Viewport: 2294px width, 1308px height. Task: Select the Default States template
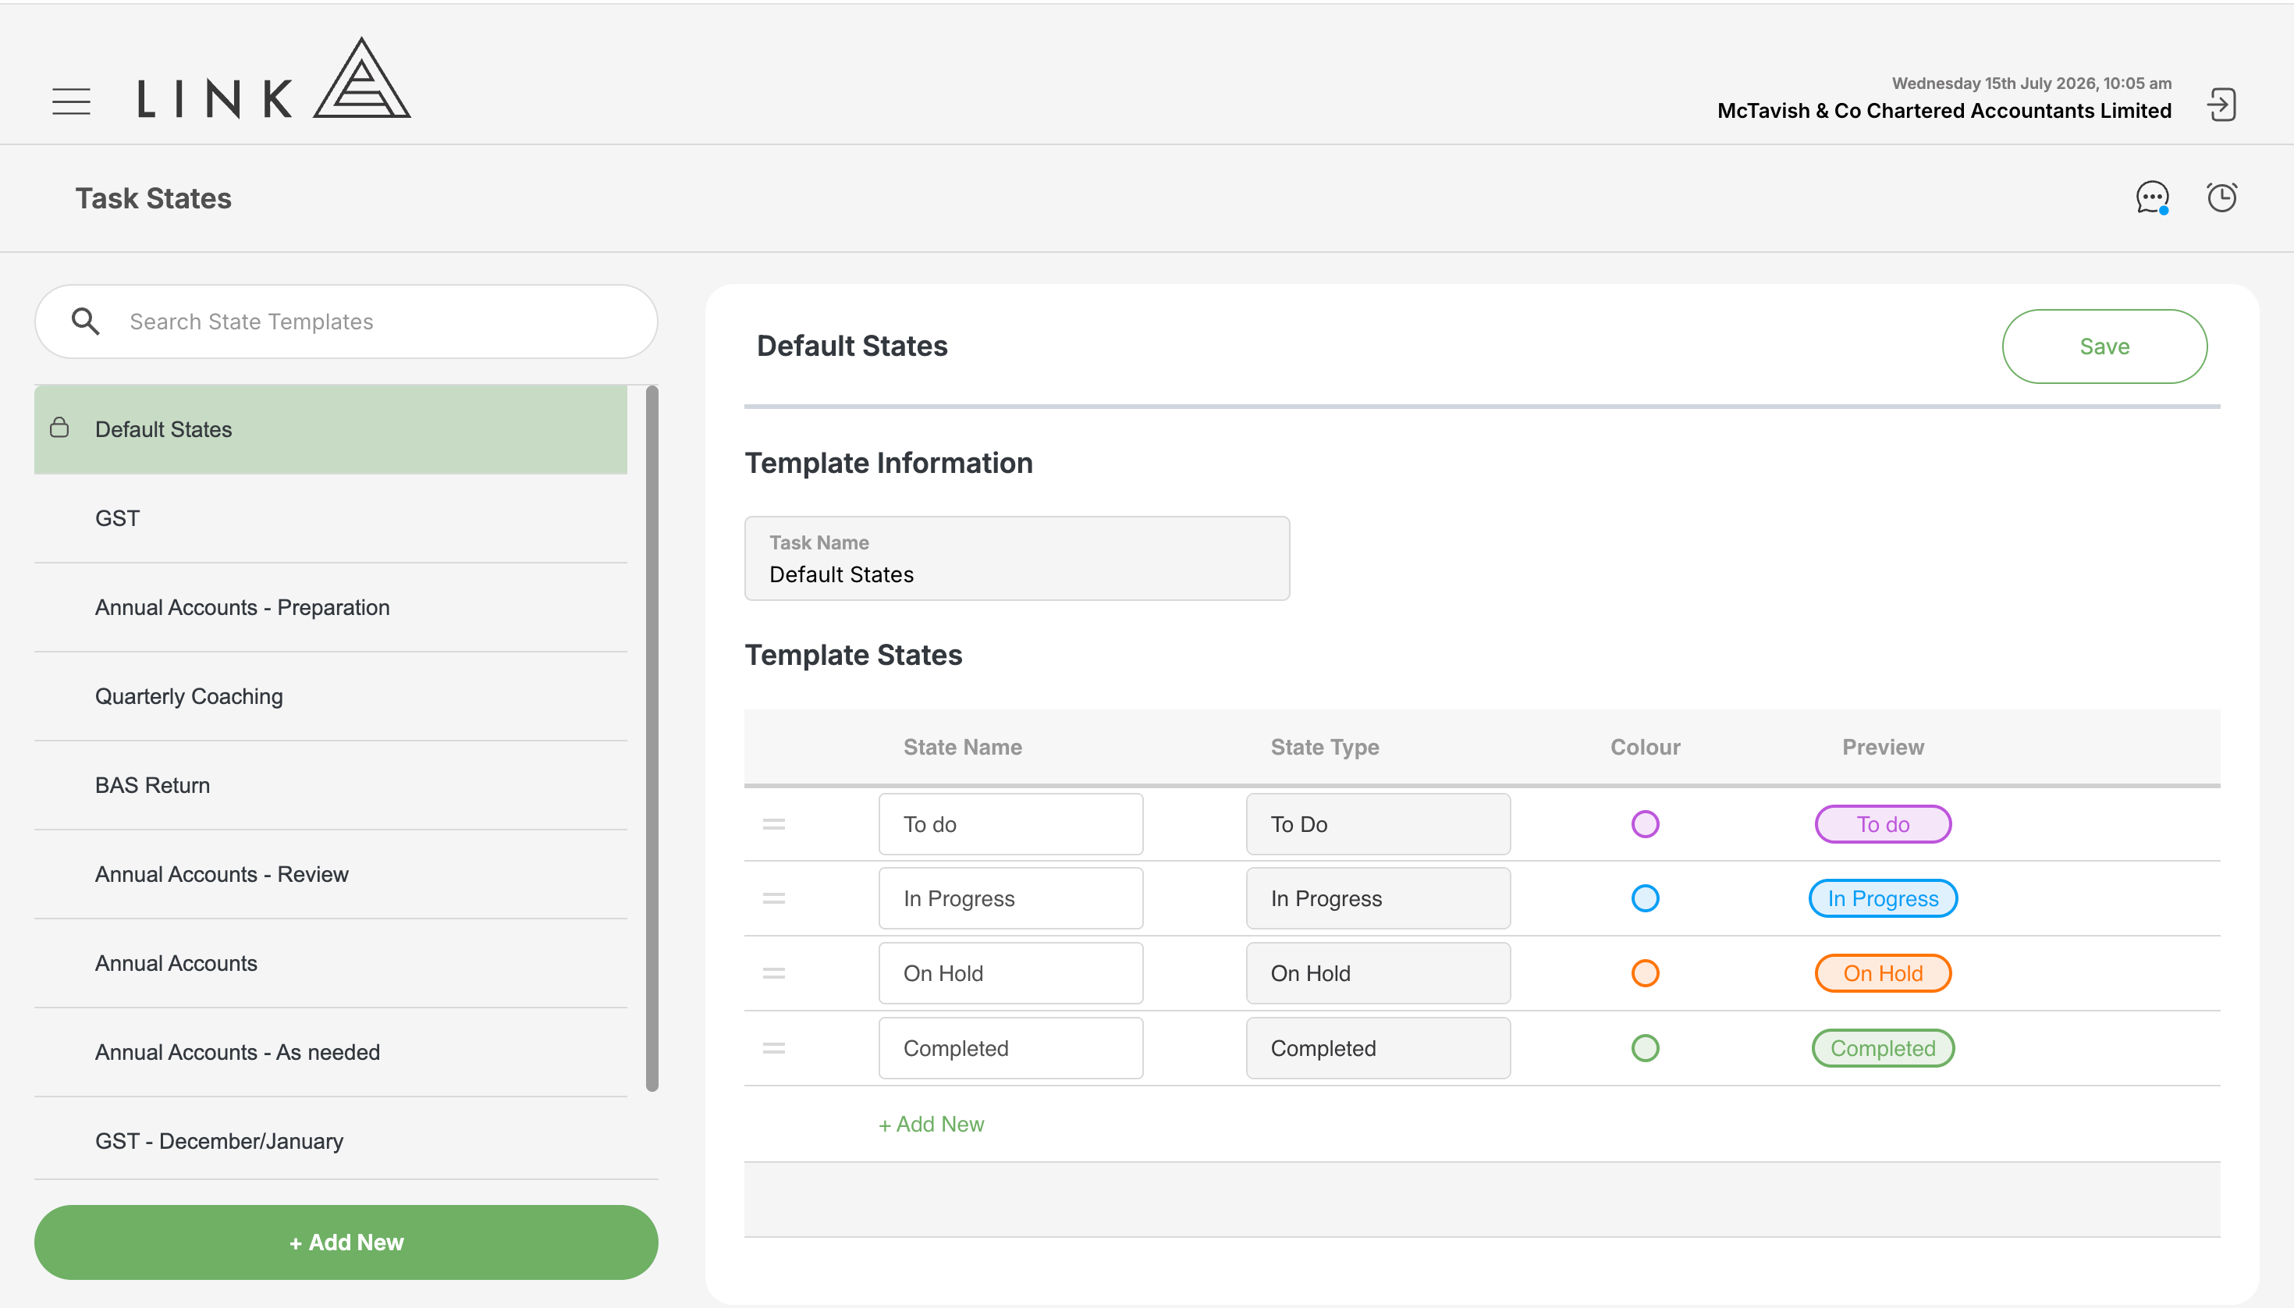click(x=331, y=429)
